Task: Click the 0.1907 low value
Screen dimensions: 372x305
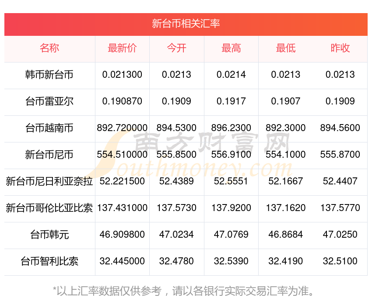Action: [286, 101]
